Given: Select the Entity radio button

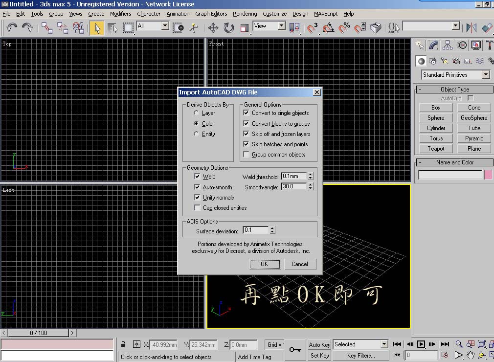Looking at the screenshot, I should tap(196, 134).
